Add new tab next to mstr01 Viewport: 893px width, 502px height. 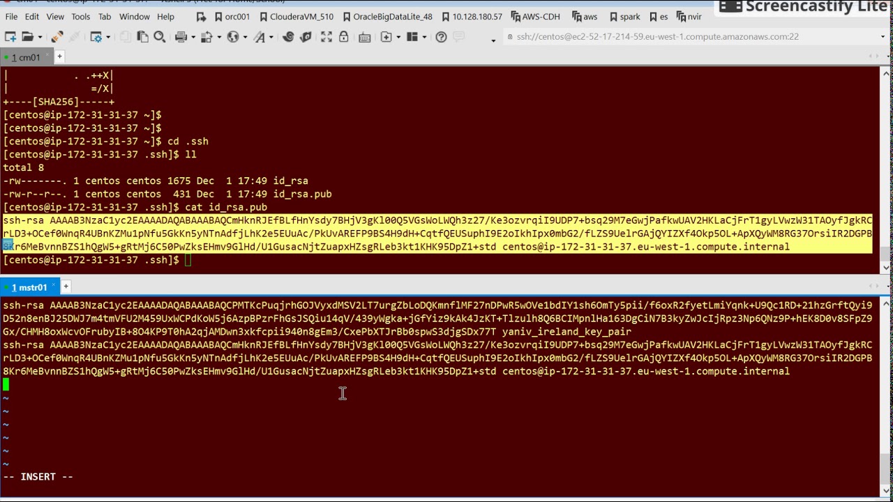[66, 287]
